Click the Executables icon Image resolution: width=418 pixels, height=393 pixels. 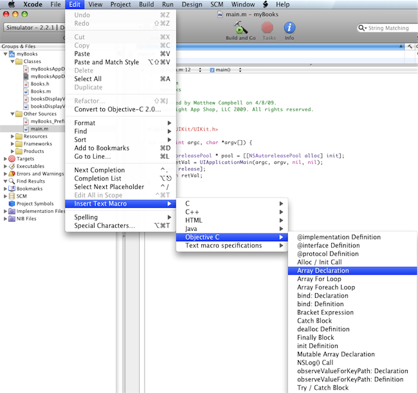[x=12, y=166]
